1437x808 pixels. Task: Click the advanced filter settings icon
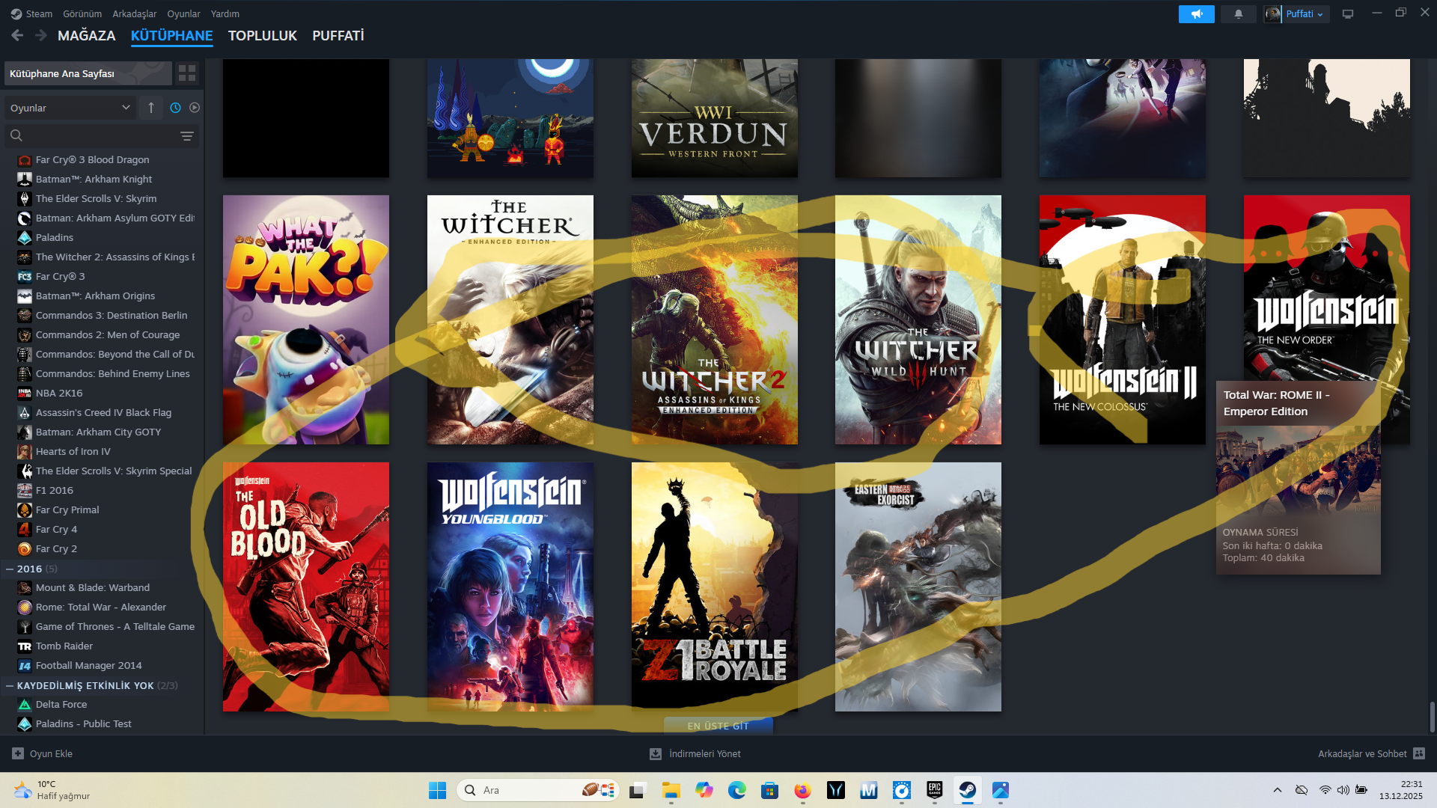(187, 135)
